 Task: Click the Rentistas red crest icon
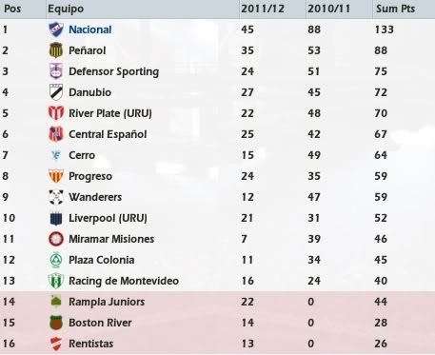pos(56,344)
